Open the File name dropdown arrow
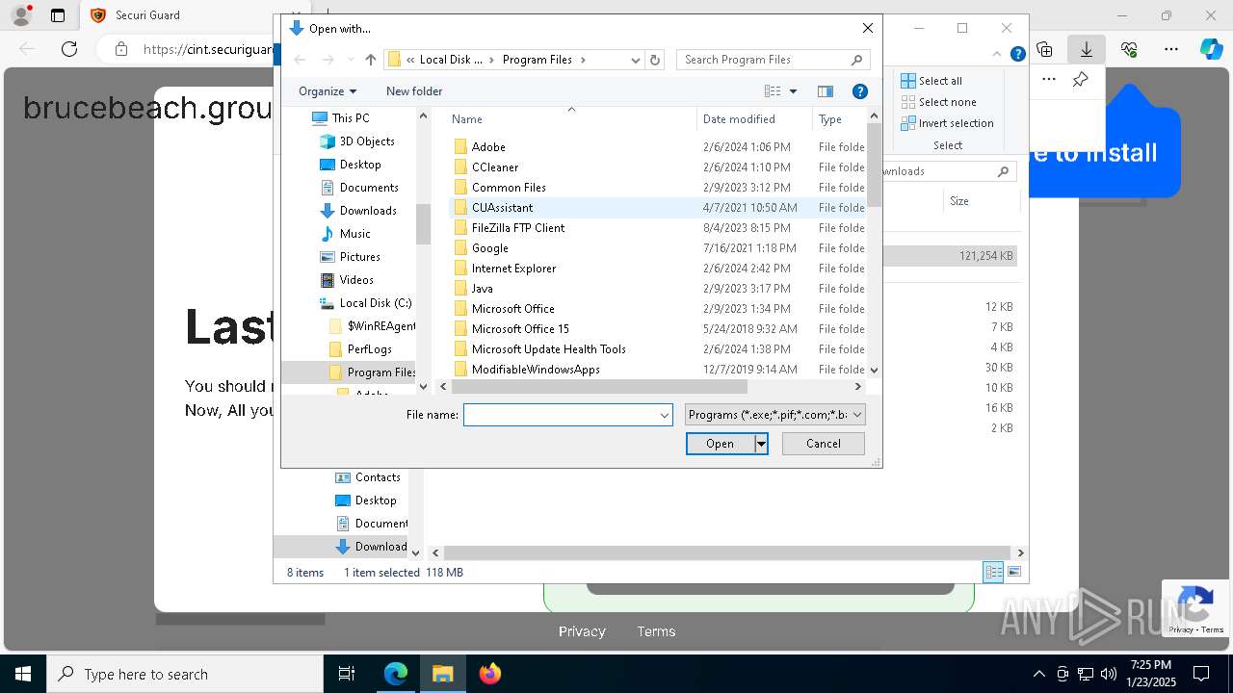Screen dimensions: 1233x693 pos(665,415)
